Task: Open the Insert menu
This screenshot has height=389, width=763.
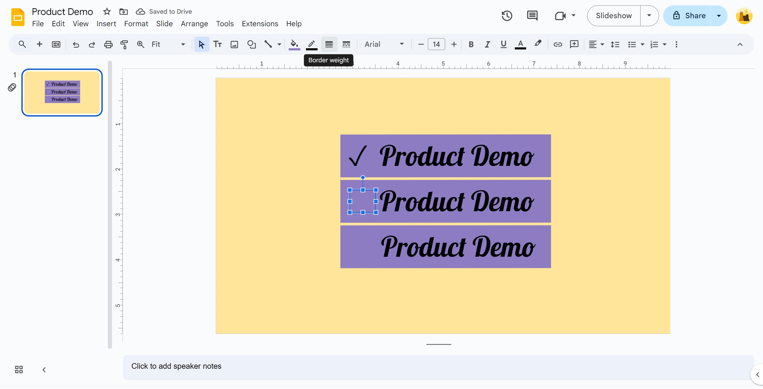Action: pyautogui.click(x=106, y=24)
